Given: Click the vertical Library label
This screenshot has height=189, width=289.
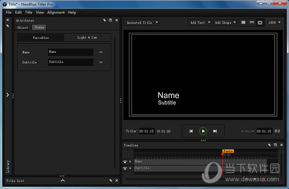Looking at the screenshot, I should tap(8, 166).
